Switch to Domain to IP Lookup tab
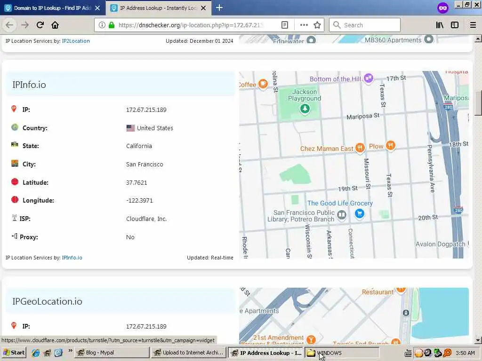Screen dimensions: 482x361 point(52,8)
